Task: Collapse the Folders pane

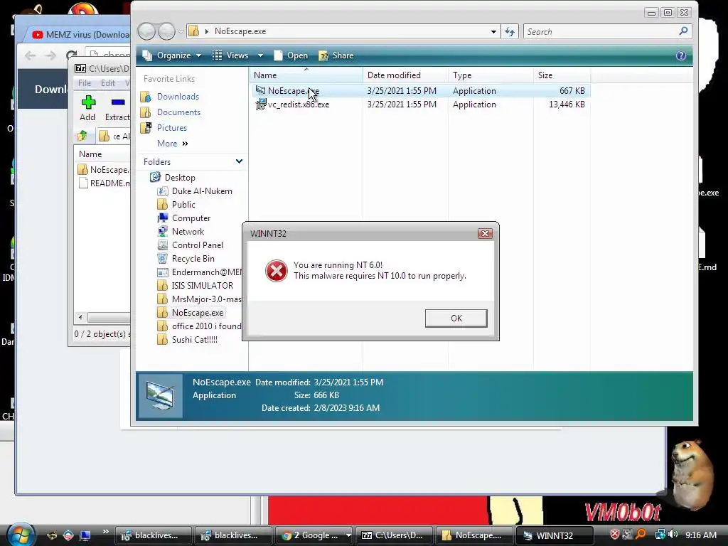Action: [239, 161]
